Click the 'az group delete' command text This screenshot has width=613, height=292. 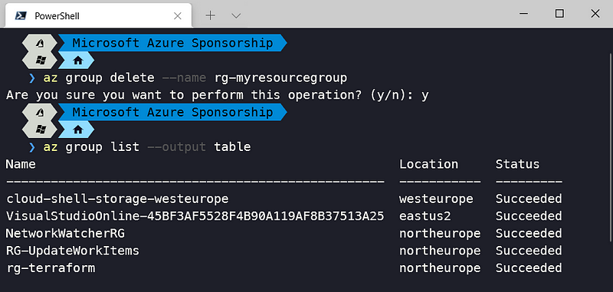pyautogui.click(x=99, y=77)
